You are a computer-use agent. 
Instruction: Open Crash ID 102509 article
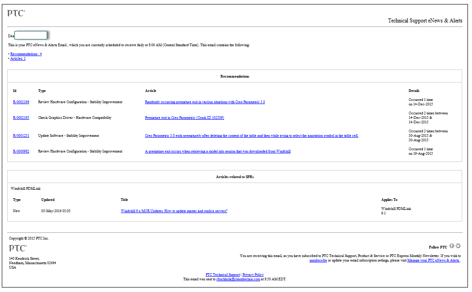pos(185,118)
